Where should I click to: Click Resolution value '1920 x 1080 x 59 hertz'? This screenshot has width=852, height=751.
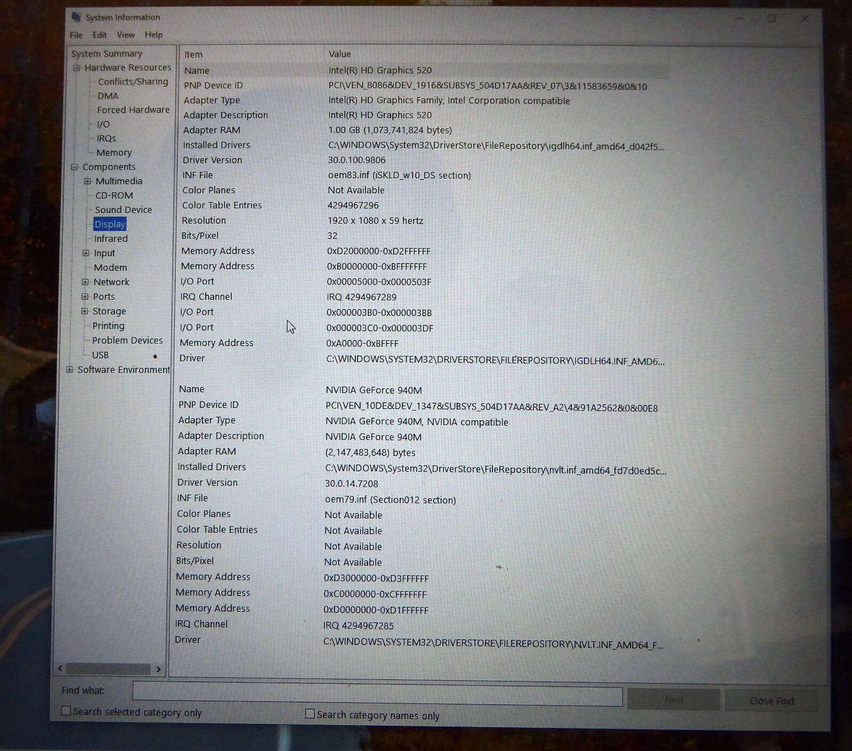pyautogui.click(x=375, y=221)
